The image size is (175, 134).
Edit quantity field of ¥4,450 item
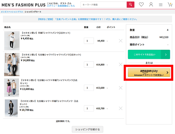(x=89, y=41)
